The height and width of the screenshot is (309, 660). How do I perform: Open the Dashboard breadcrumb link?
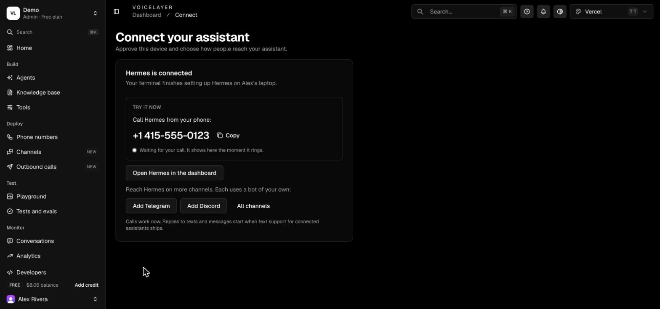click(146, 15)
